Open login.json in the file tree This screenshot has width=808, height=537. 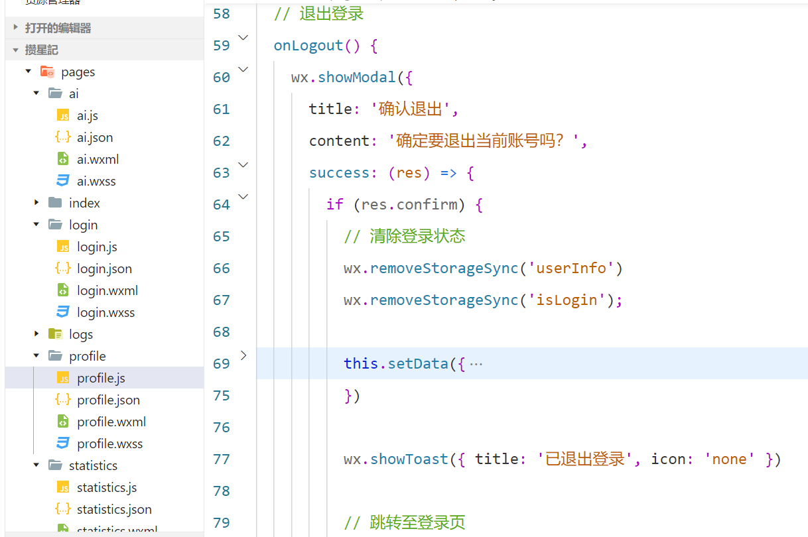tap(104, 268)
